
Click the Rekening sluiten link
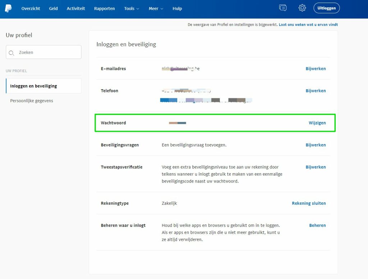(x=309, y=203)
